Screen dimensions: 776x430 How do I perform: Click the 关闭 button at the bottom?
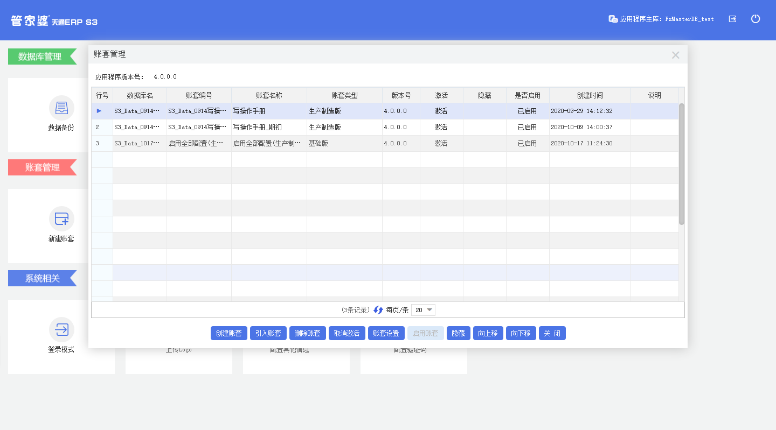pos(552,333)
